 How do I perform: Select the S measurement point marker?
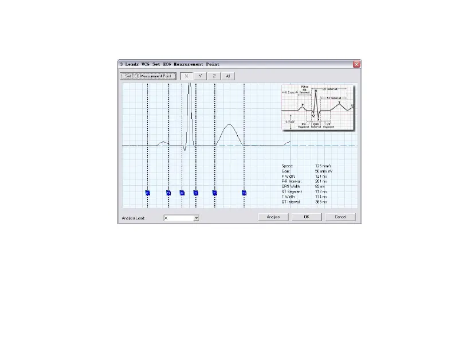[196, 193]
